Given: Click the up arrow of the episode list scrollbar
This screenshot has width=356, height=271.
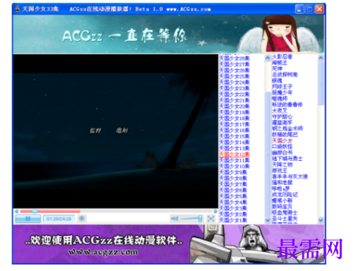Looking at the screenshot, I should coord(268,58).
